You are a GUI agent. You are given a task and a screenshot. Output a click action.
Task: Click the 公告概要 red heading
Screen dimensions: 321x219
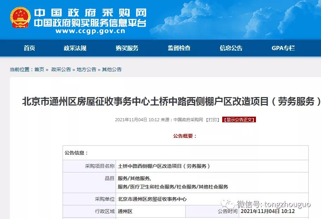click(184, 136)
